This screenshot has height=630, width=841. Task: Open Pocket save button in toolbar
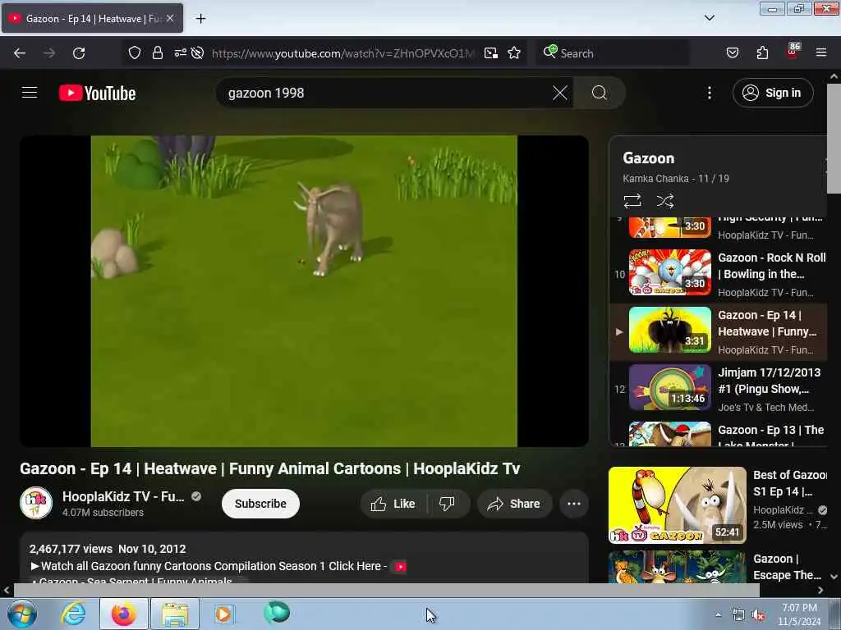click(732, 53)
